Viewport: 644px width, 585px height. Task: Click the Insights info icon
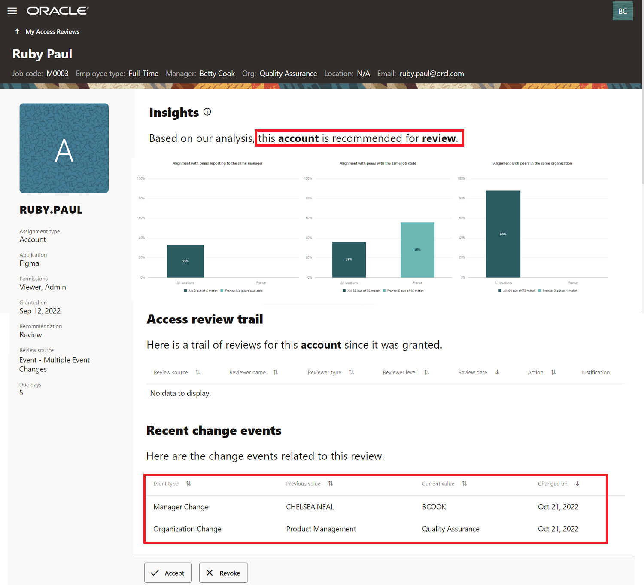tap(207, 112)
